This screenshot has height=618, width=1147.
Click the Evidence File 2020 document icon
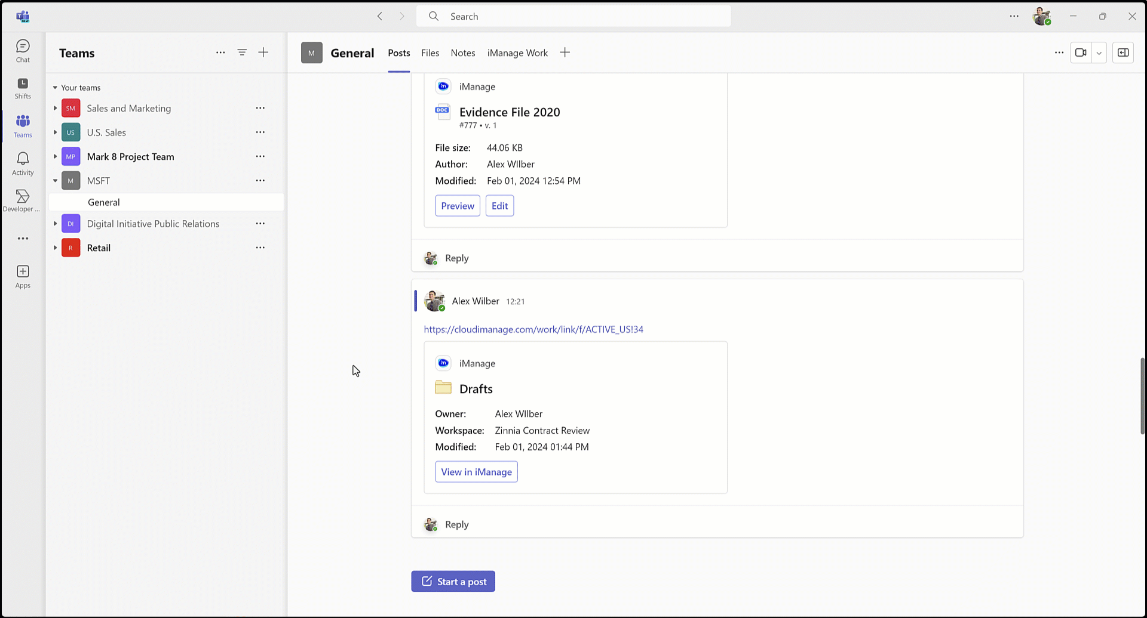point(443,111)
